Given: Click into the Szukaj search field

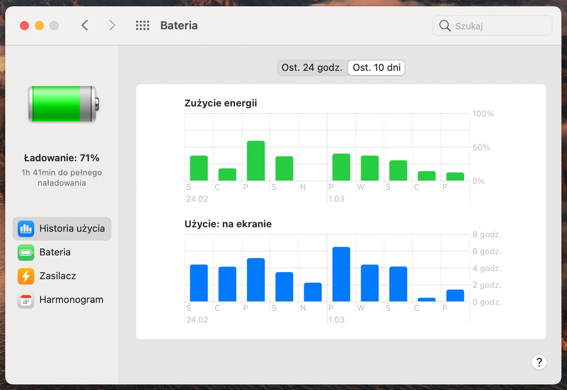Looking at the screenshot, I should [x=493, y=26].
